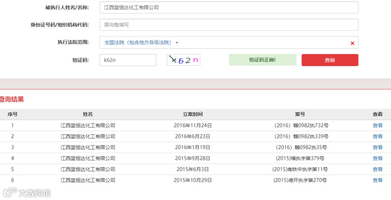Click date cell 2016年11月24日
391x200 pixels.
193,125
